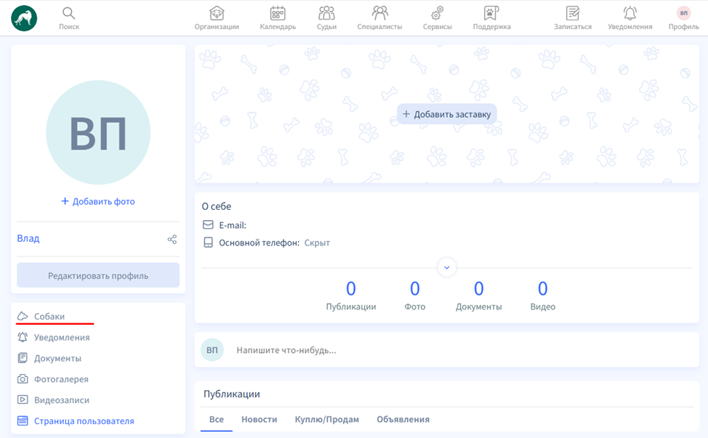The height and width of the screenshot is (438, 708).
Task: Expand the О себе details chevron
Action: (446, 267)
